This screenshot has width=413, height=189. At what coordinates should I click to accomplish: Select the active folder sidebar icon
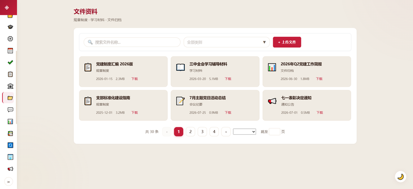[10, 98]
